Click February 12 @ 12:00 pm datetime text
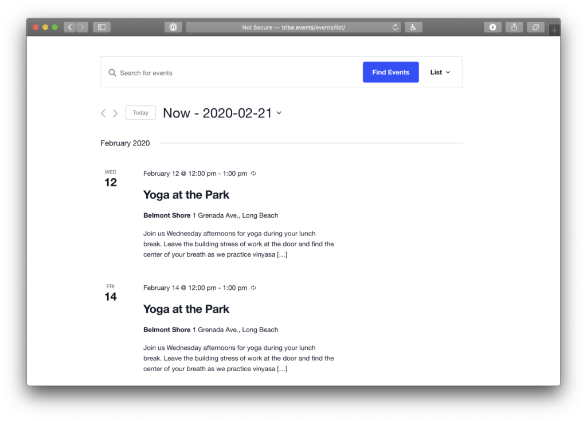The height and width of the screenshot is (421, 587). (x=195, y=173)
